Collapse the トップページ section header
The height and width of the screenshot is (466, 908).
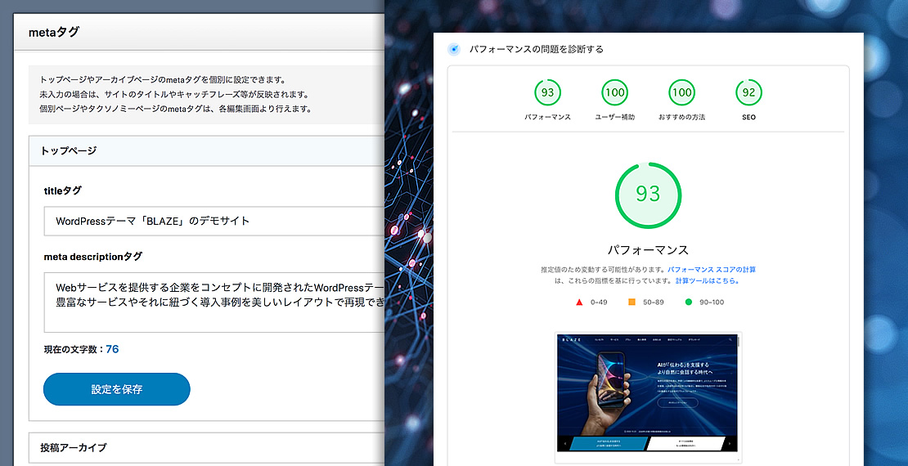206,150
